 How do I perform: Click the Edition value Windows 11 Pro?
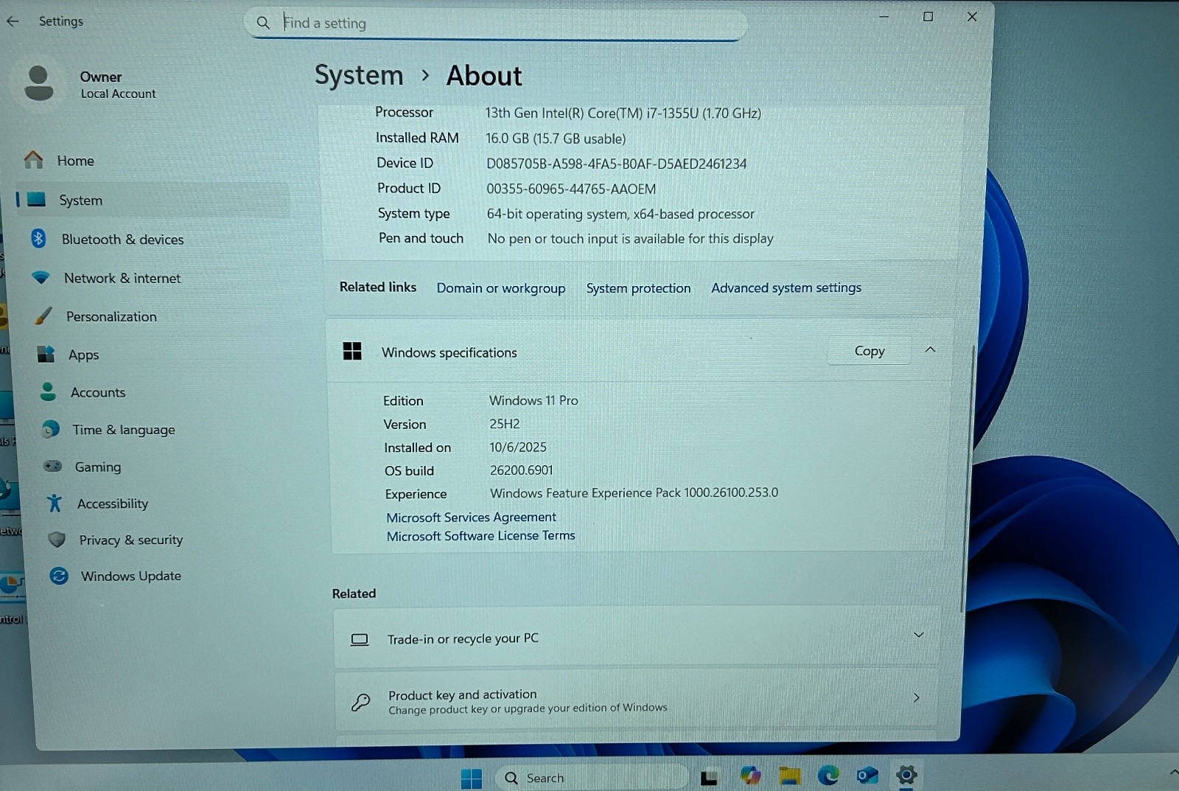[533, 400]
